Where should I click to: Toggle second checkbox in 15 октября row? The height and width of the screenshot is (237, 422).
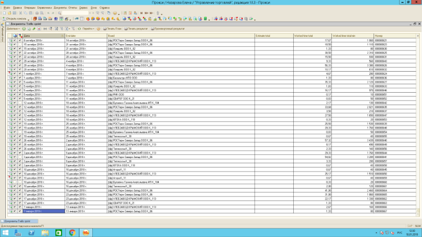click(20, 44)
